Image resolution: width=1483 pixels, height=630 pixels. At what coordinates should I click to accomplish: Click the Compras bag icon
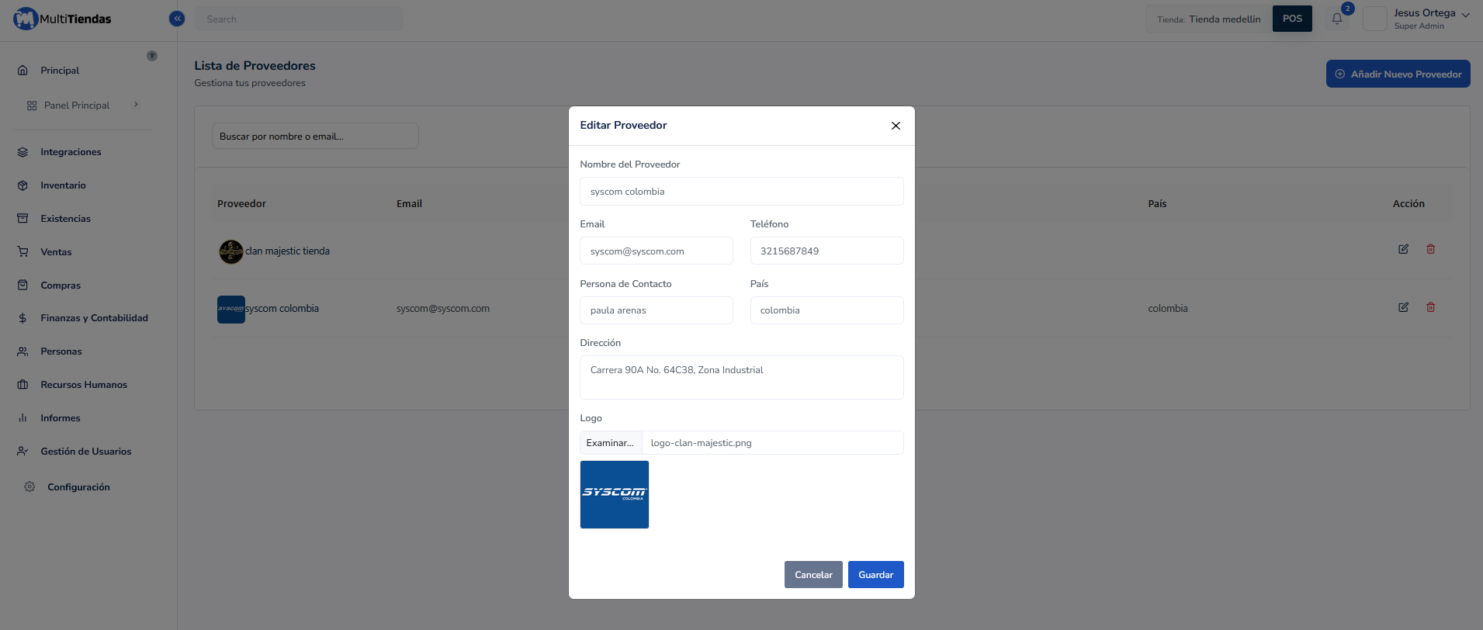(x=23, y=286)
